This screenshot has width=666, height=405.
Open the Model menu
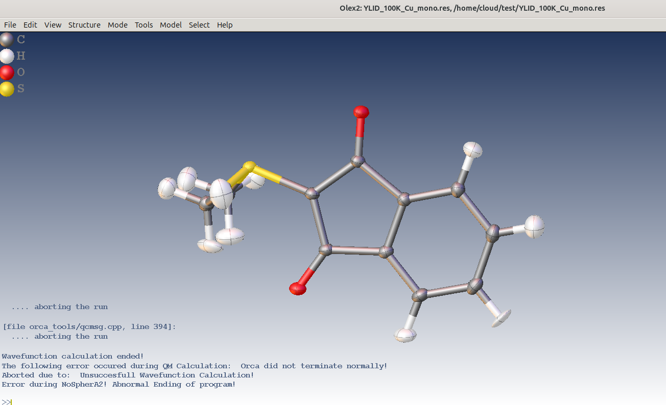[x=171, y=25]
